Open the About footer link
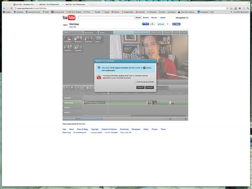 [x=72, y=129]
